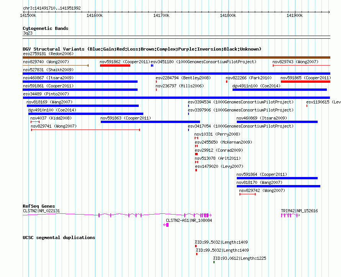Click the red nsv591862 (Cooper2011) loss bar
Image resolution: width=341 pixels, height=277 pixels.
pos(115,66)
